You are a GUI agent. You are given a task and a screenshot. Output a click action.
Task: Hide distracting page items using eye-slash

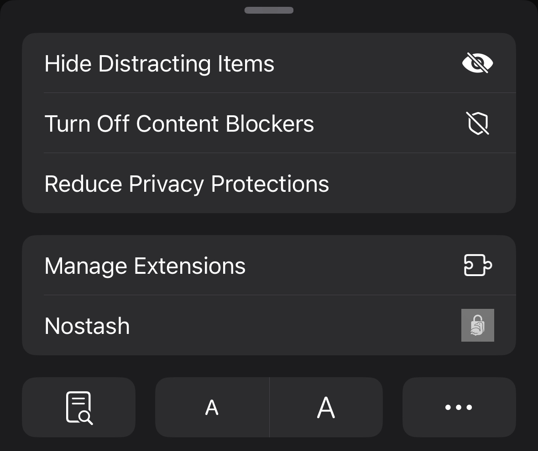[x=477, y=63]
